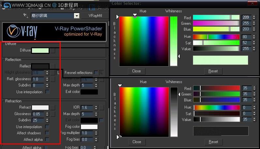Click the map button beside Refract swatch
The image size is (260, 149).
pyautogui.click(x=53, y=108)
